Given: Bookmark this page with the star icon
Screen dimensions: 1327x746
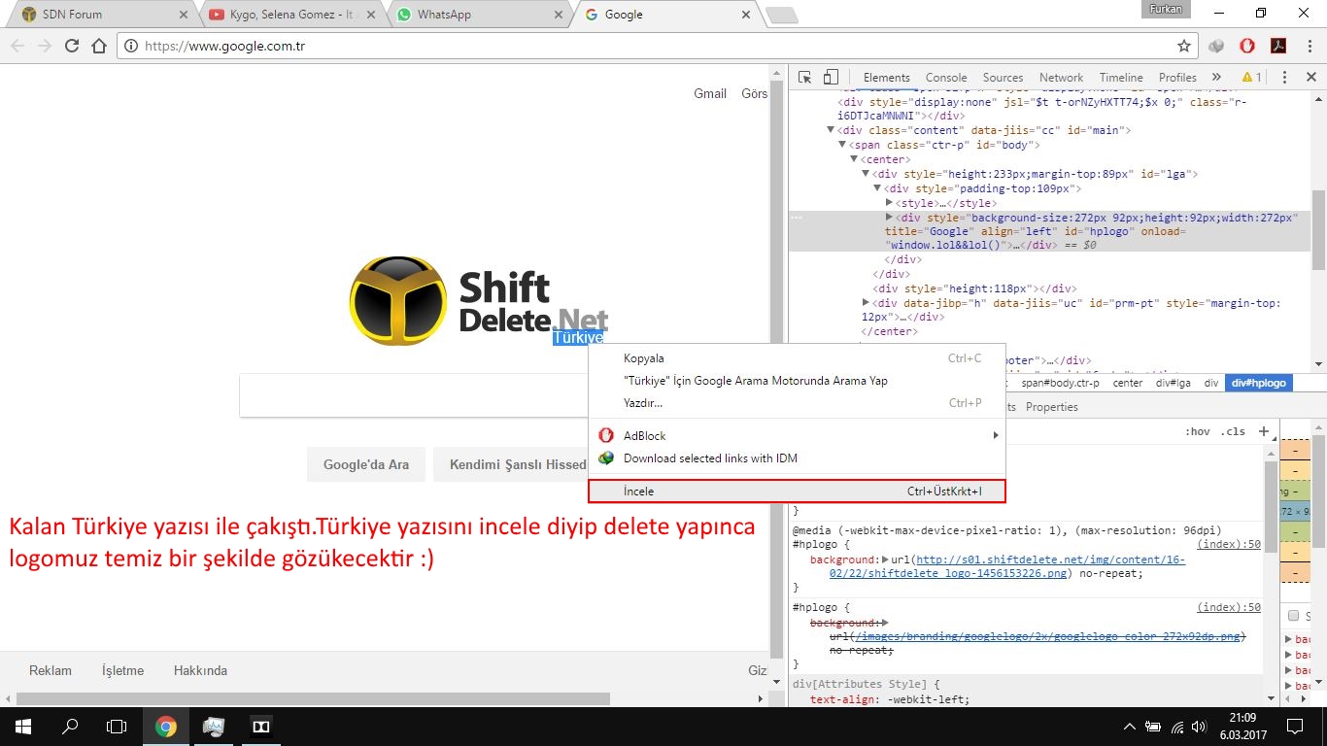Looking at the screenshot, I should (x=1183, y=46).
